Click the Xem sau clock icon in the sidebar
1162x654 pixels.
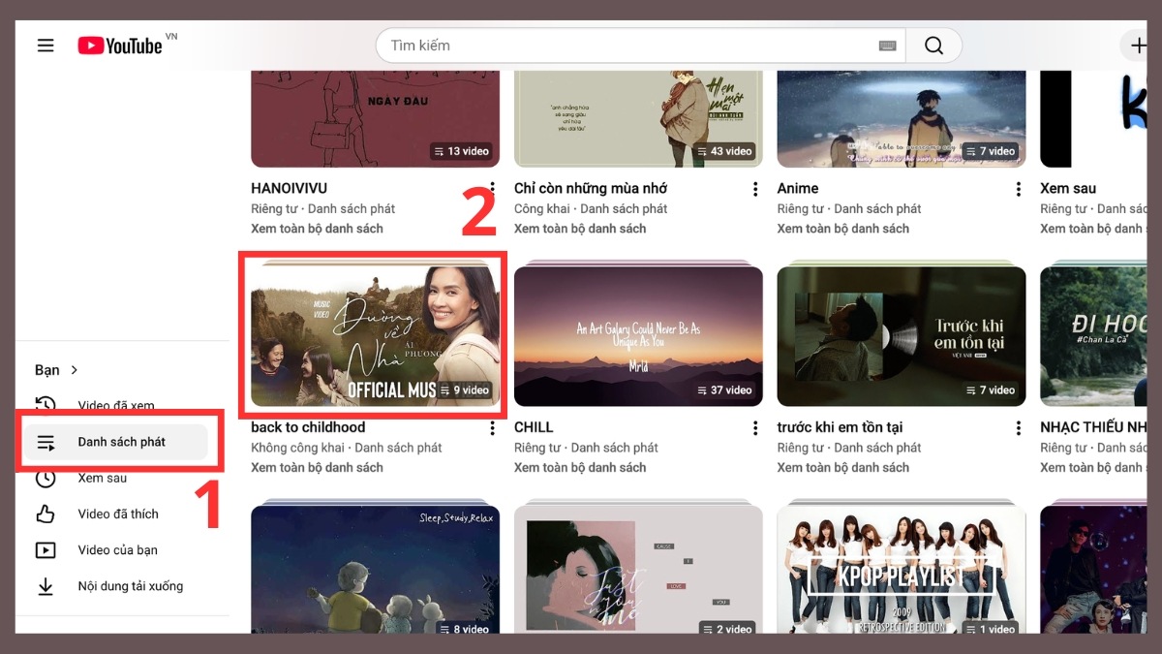(x=46, y=478)
